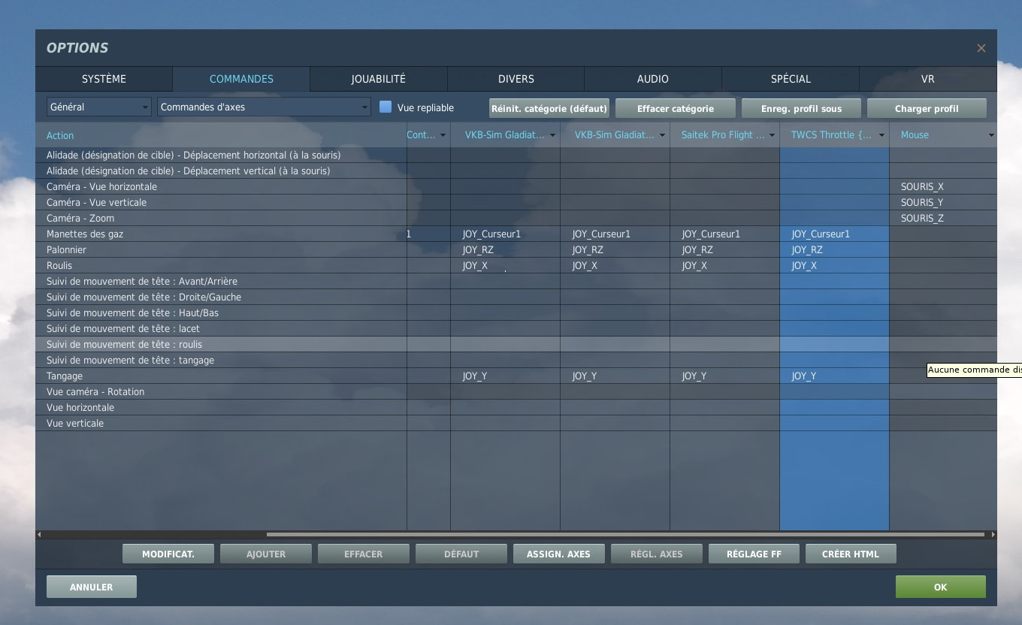Click the horizontal scrollbar thumb
The image size is (1022, 625).
tap(625, 535)
